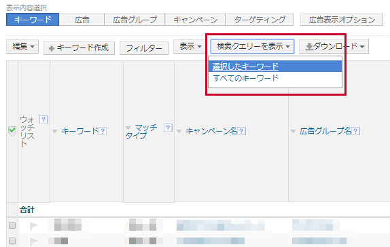Tick the first keyword row checkbox
The image size is (390, 247).
(12, 225)
